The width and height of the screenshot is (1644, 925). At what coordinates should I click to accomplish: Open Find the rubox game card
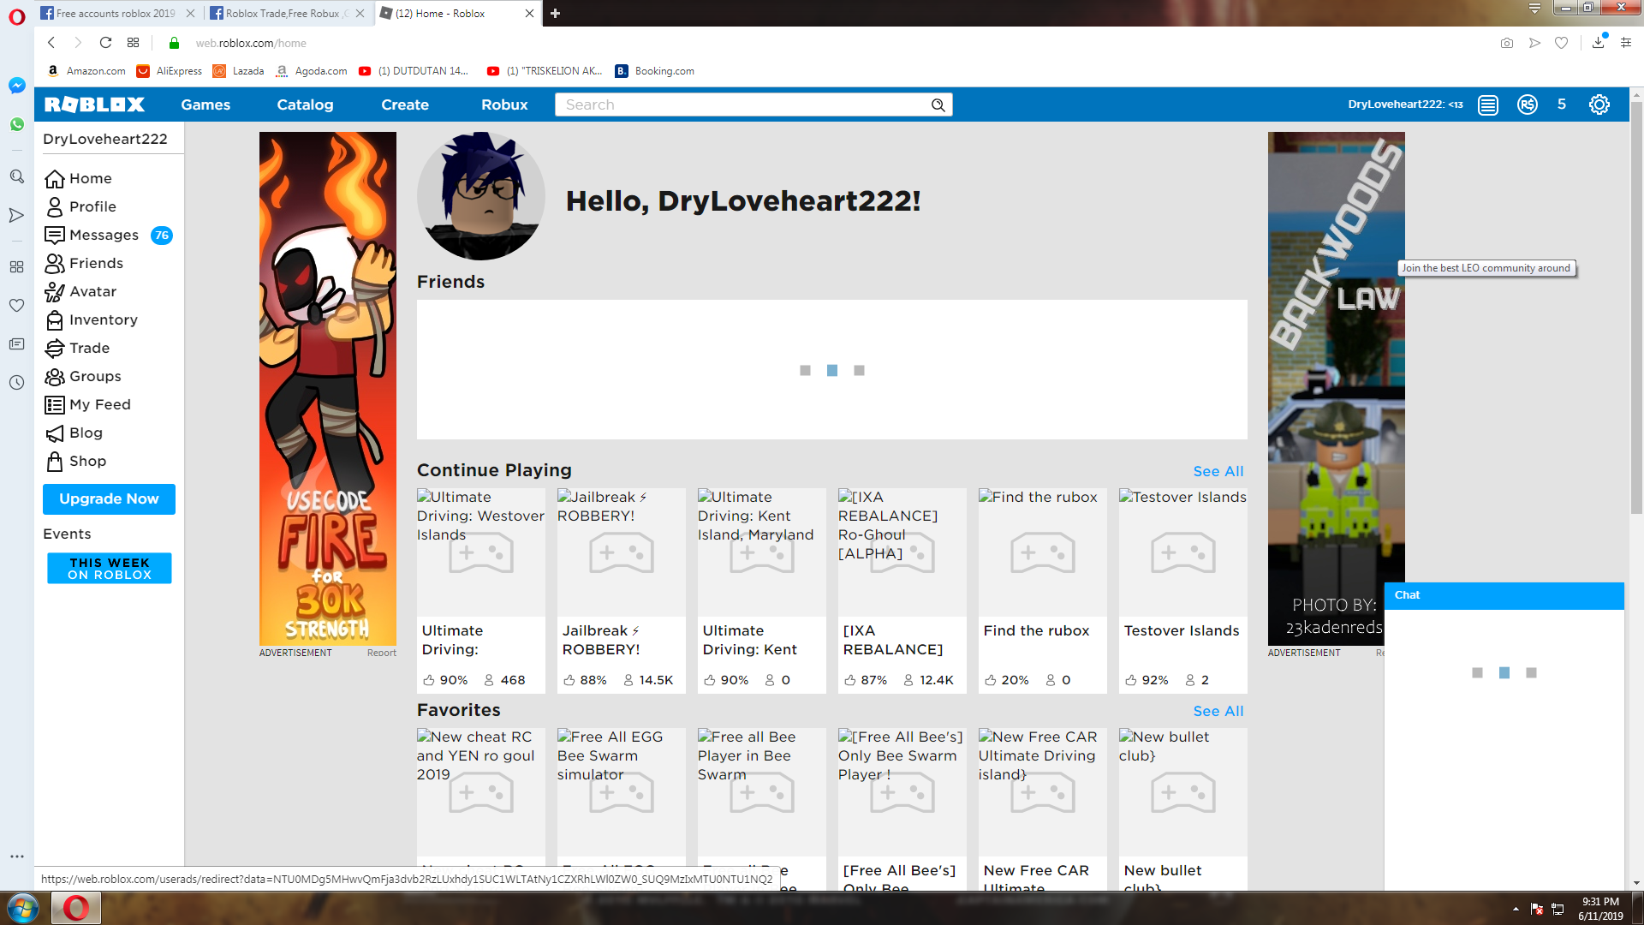[1042, 591]
